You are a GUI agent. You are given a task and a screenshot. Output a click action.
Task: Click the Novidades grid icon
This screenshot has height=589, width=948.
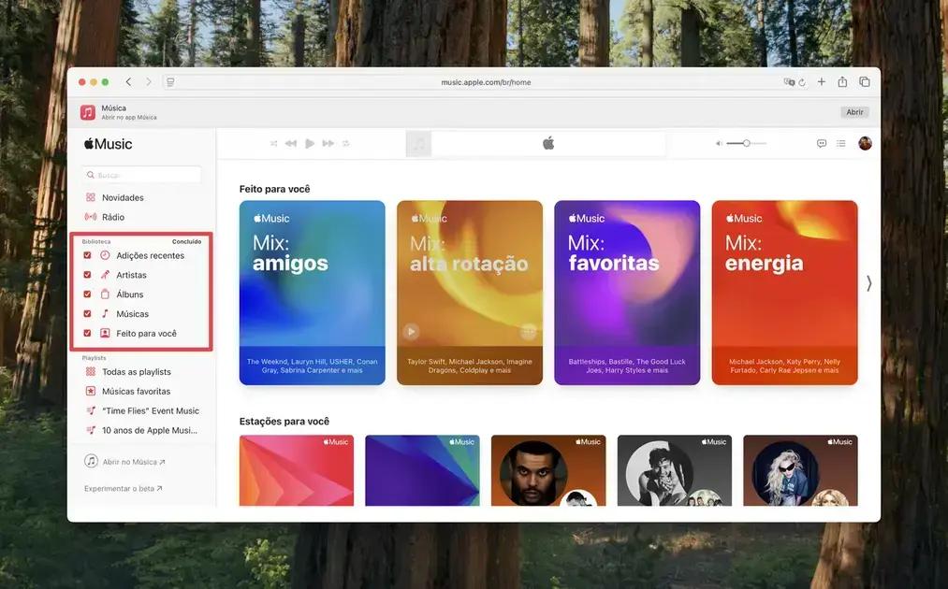(x=91, y=197)
